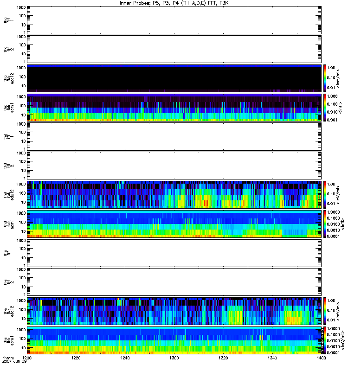Click the 'hhmm' axis unit label
The width and height of the screenshot is (348, 371).
pyautogui.click(x=8, y=358)
